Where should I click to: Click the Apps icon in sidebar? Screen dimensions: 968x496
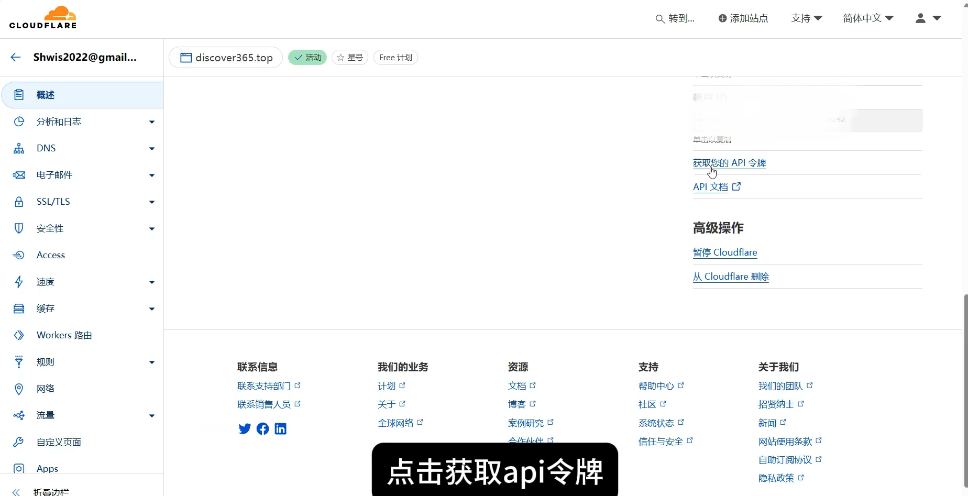click(x=19, y=468)
